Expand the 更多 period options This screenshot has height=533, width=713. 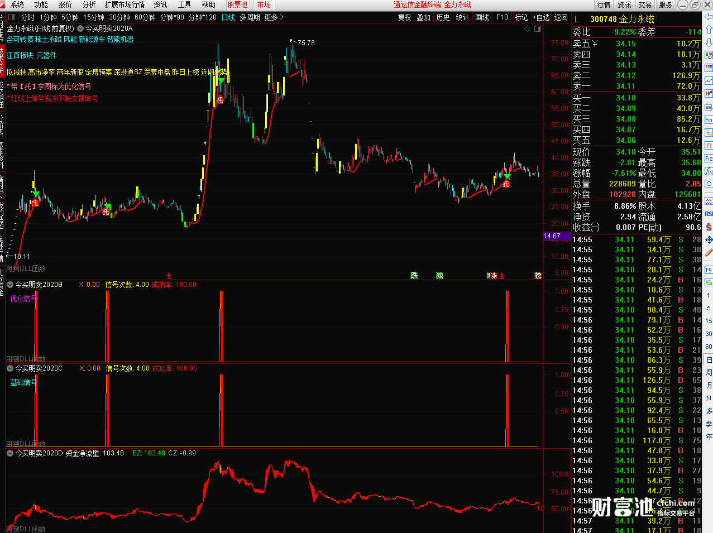(x=274, y=17)
